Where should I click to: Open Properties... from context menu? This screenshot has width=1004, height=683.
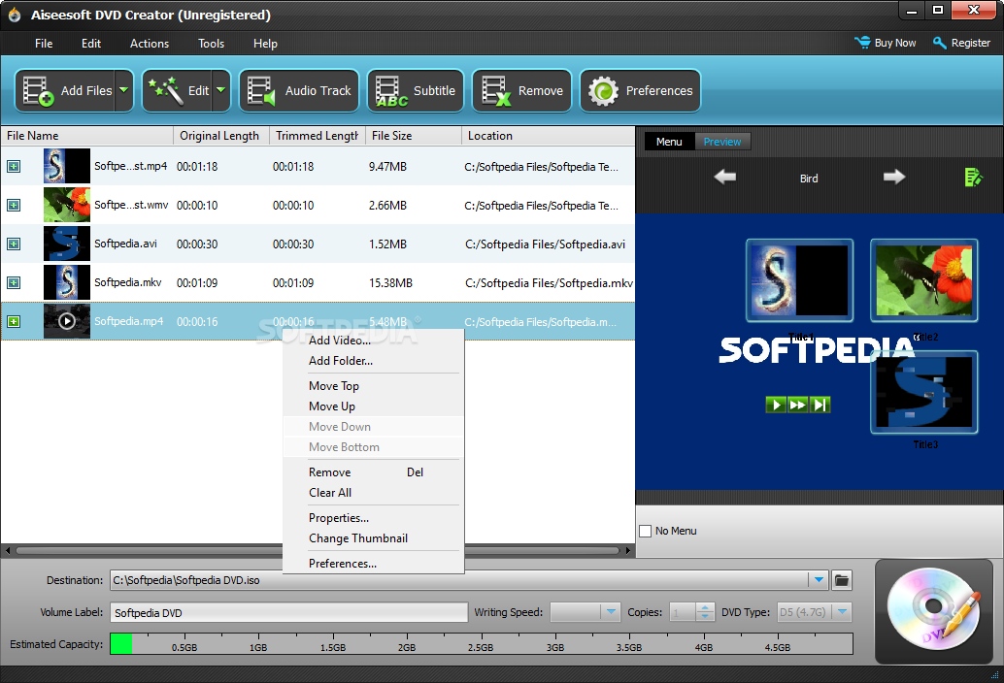[373, 518]
